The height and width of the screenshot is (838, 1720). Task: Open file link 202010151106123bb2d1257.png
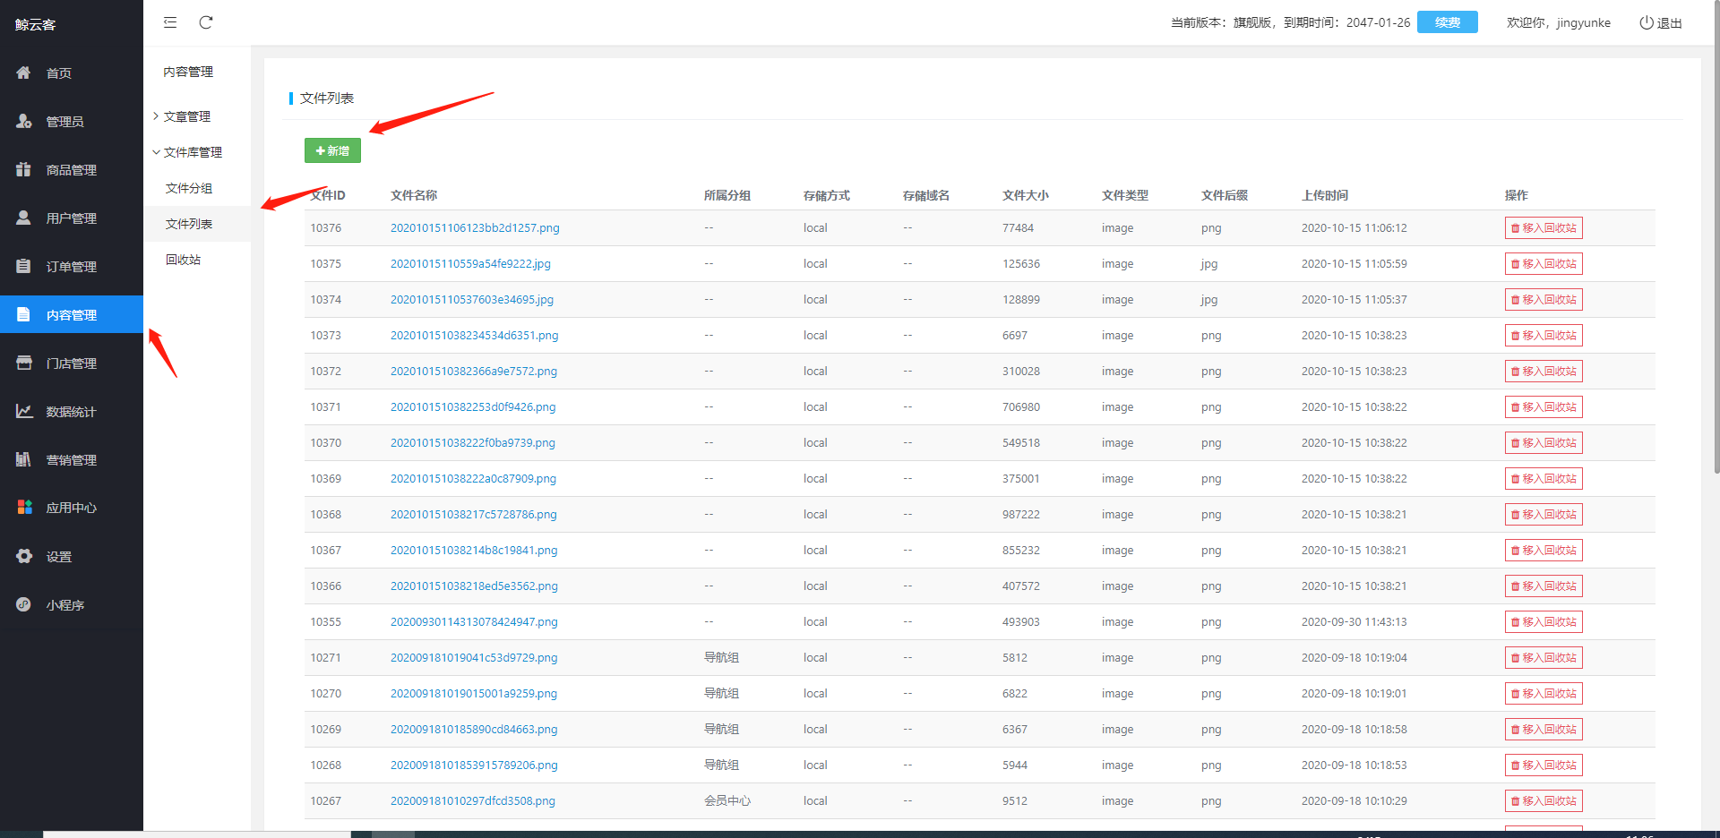475,228
